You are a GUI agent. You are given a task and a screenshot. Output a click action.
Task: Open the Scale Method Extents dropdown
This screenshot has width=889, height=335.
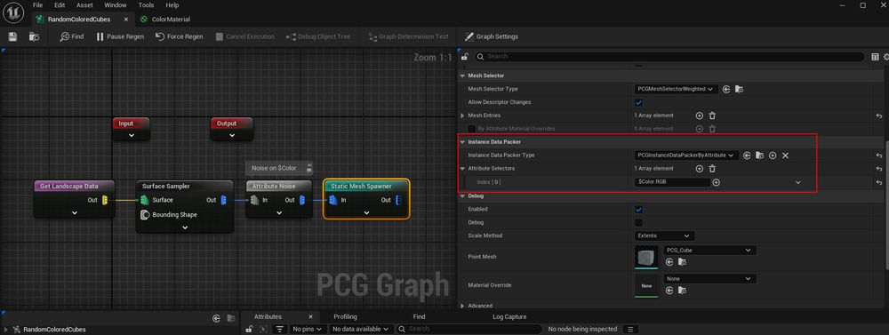(664, 235)
